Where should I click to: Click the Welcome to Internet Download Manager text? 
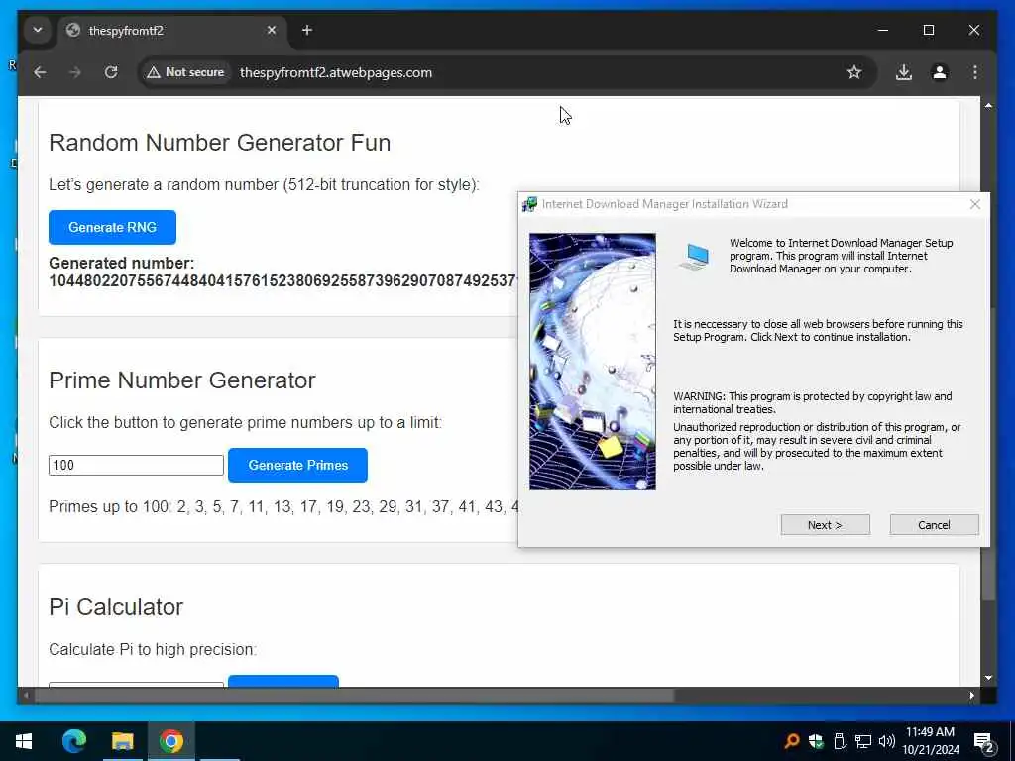[841, 256]
